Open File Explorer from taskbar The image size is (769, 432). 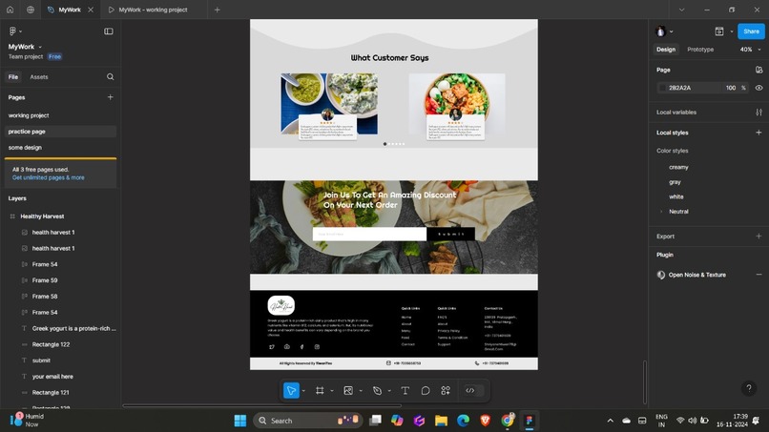(441, 421)
